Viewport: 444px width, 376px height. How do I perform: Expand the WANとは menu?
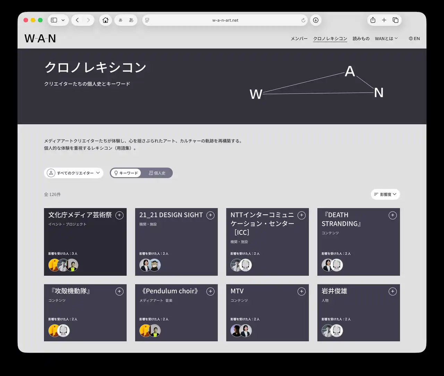coord(386,39)
